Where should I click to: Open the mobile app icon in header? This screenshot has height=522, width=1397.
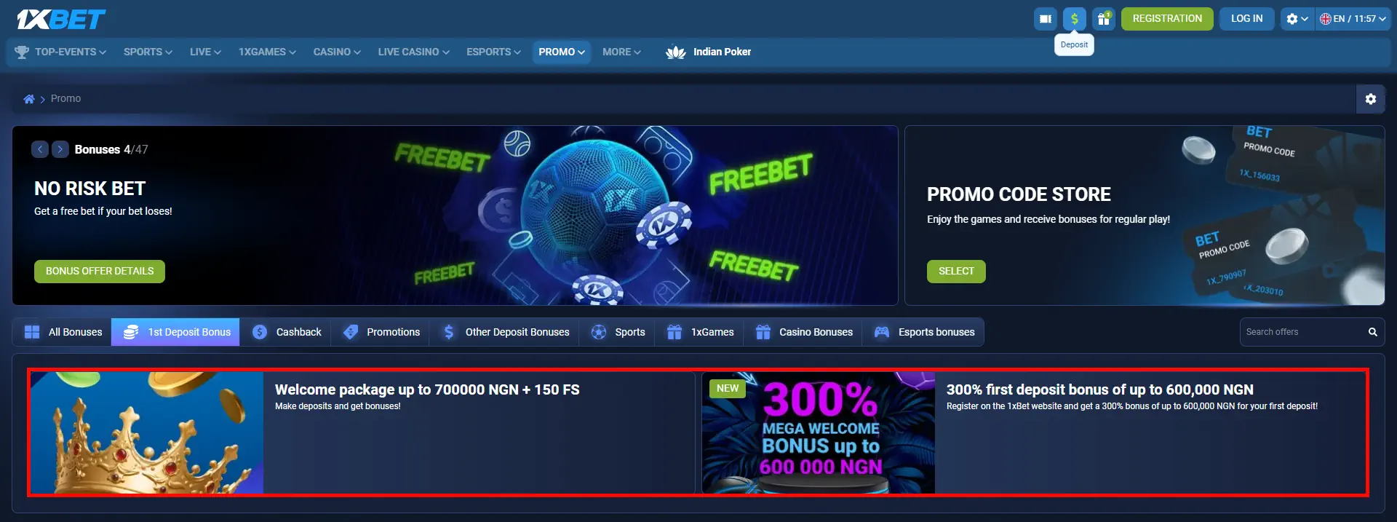[x=1046, y=19]
